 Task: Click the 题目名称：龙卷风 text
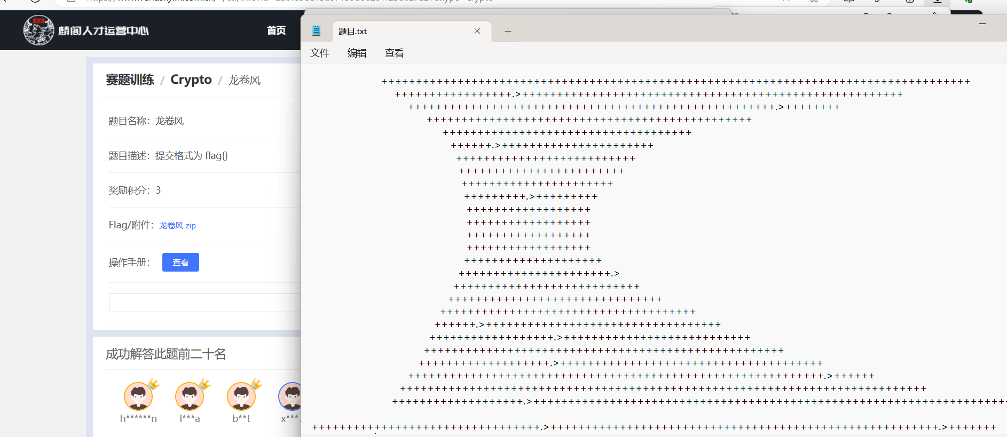(x=146, y=121)
